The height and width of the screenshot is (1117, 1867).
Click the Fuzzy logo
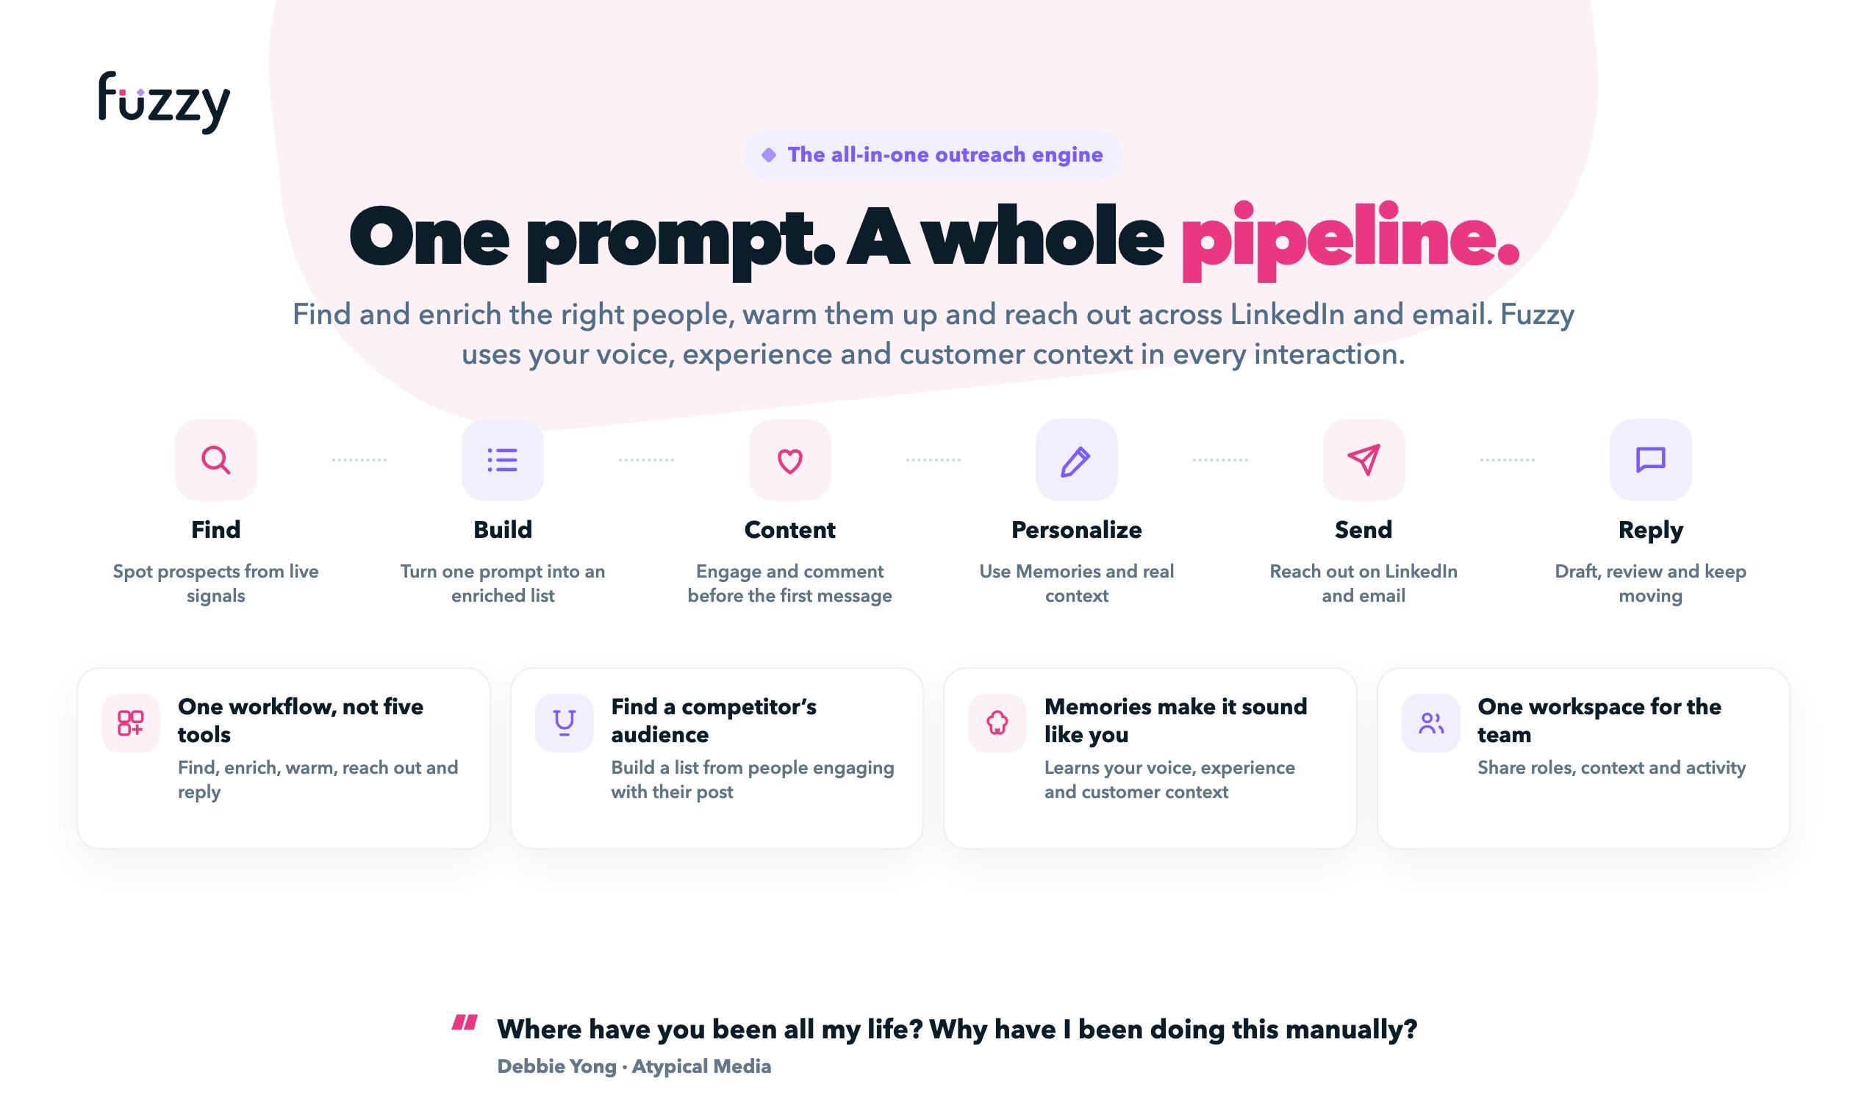tap(164, 102)
